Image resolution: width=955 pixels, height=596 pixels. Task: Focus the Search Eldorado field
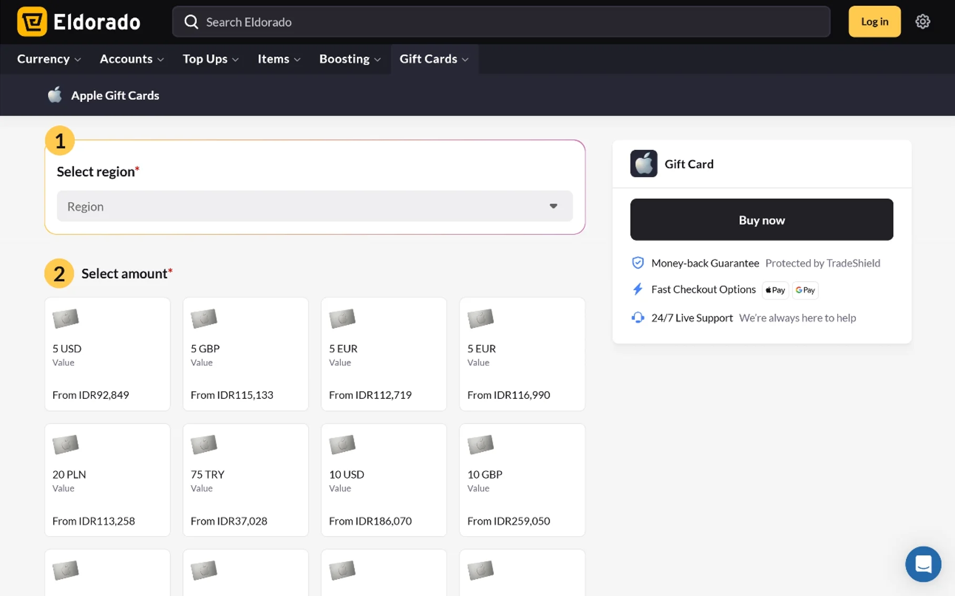click(x=501, y=22)
